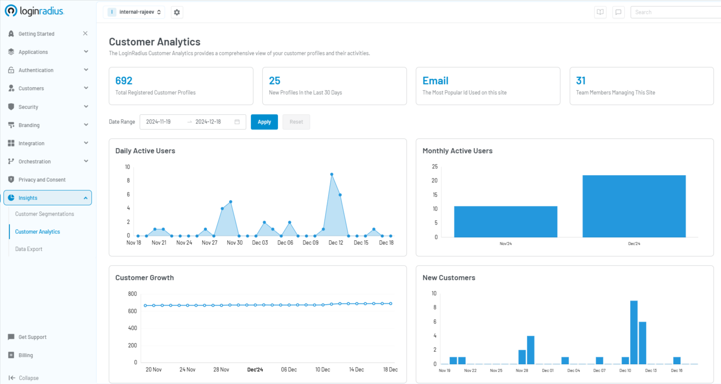Click the Collapse sidebar label
Image resolution: width=721 pixels, height=384 pixels.
click(x=29, y=378)
